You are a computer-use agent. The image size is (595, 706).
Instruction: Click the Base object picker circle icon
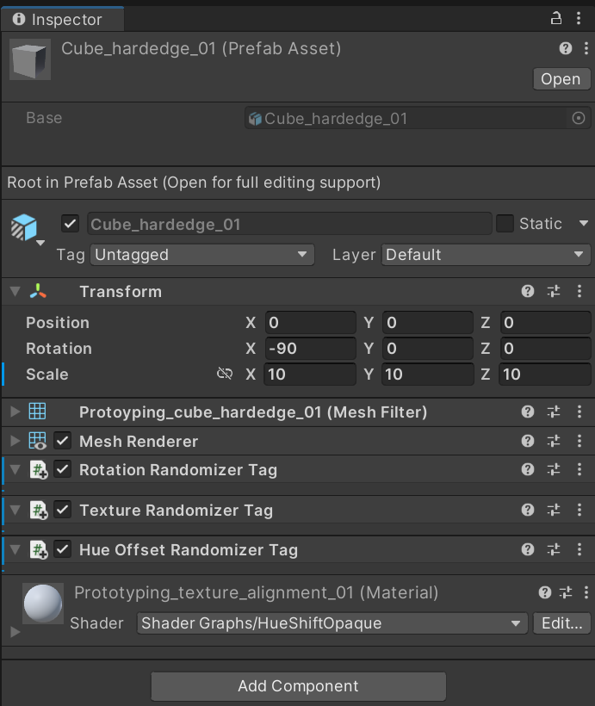point(579,119)
